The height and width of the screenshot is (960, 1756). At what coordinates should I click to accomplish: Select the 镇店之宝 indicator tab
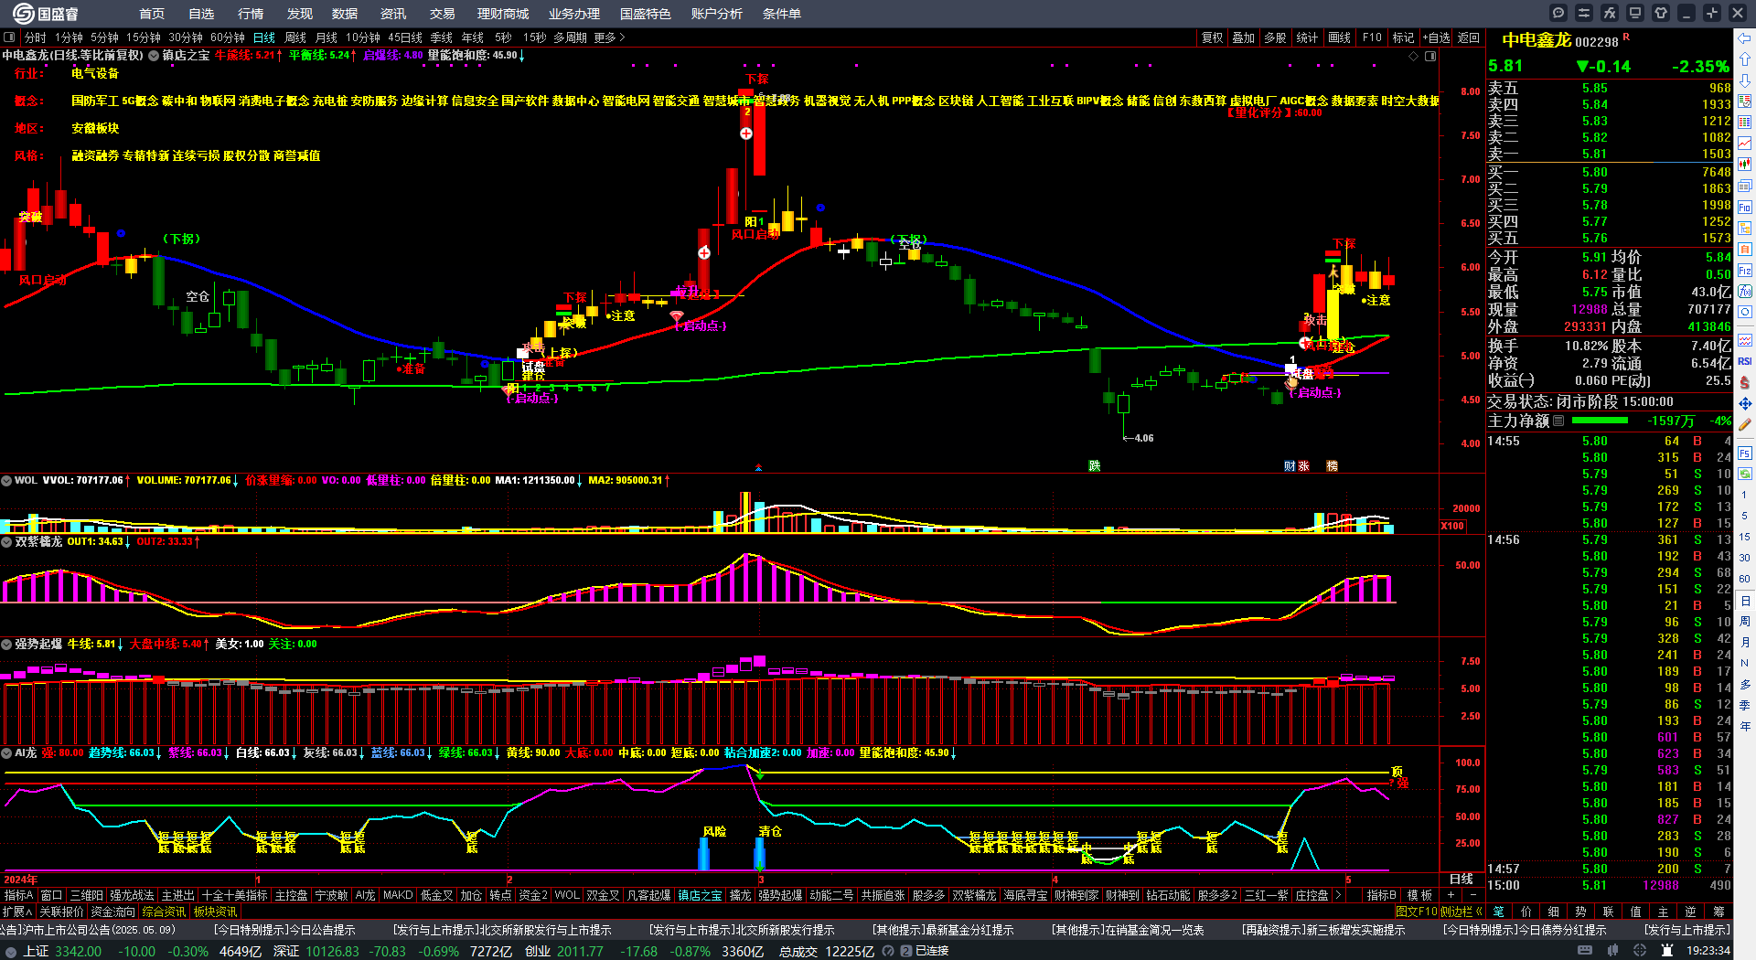(x=700, y=895)
